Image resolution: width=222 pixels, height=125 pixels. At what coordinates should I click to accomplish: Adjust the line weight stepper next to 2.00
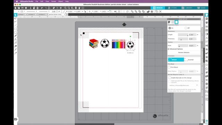pos(57,11)
